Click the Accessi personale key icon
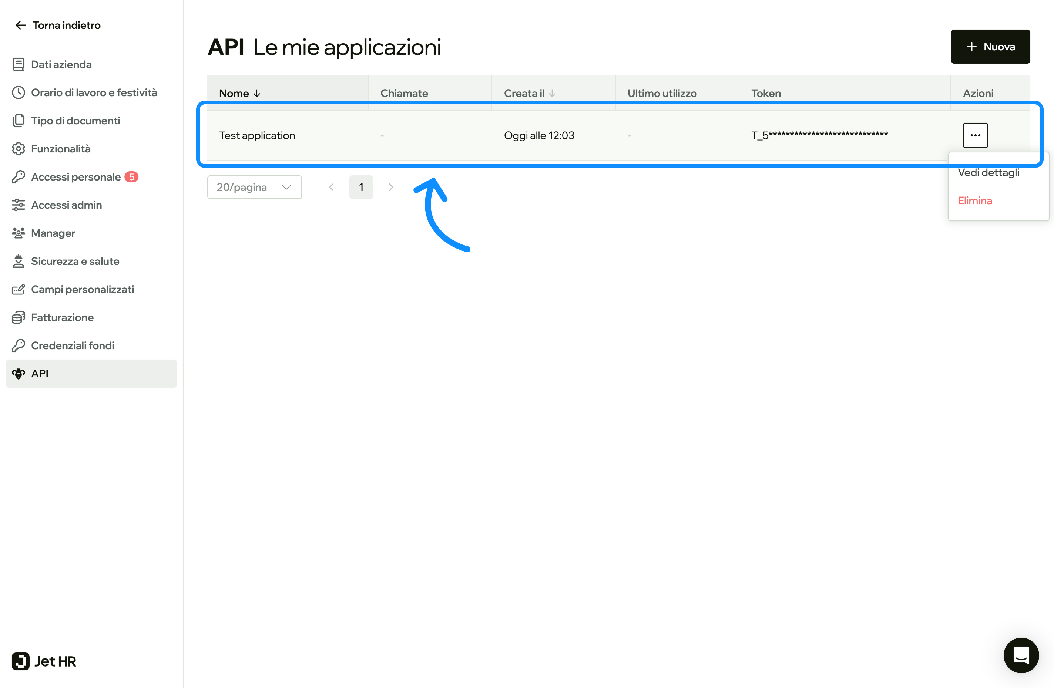The image size is (1054, 688). click(18, 177)
